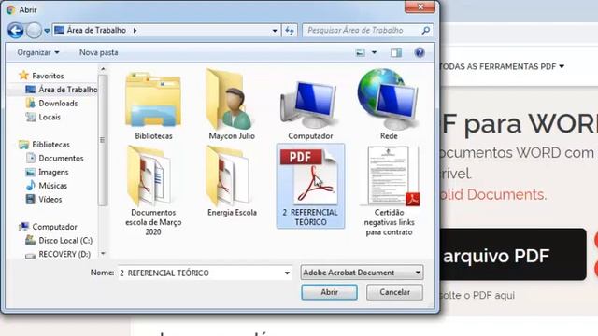Close the Abrir dialog
The image size is (598, 336).
pos(420,7)
